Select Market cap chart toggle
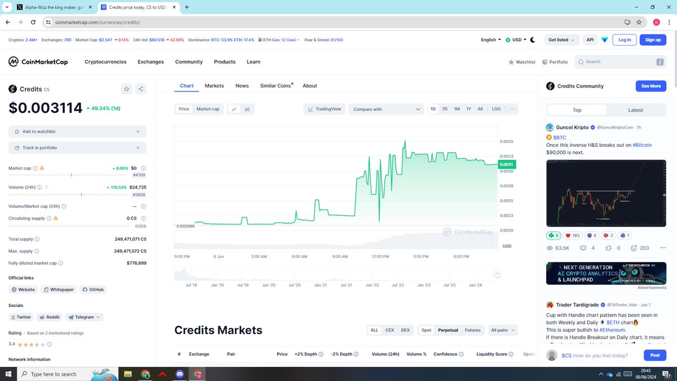Viewport: 677px width, 381px height. click(208, 109)
